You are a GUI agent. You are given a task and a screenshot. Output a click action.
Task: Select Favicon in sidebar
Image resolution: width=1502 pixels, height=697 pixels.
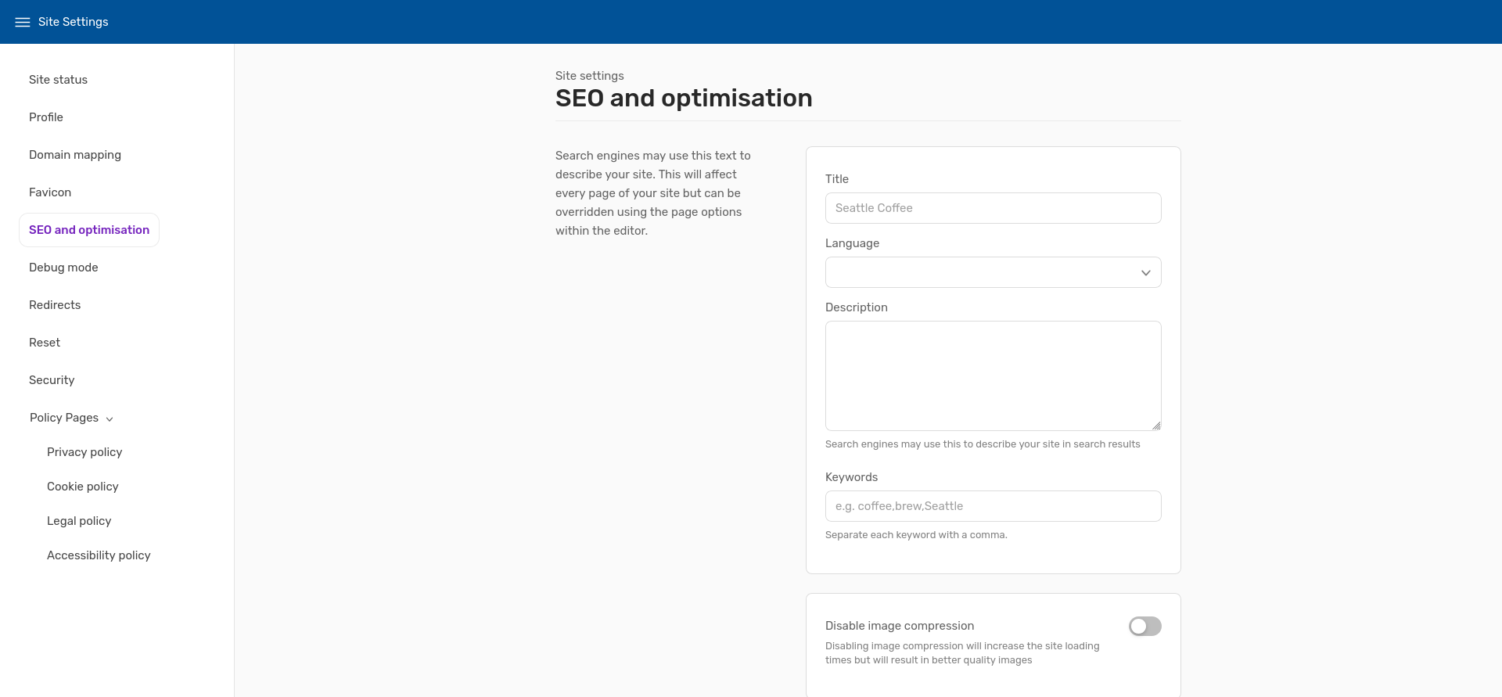pyautogui.click(x=50, y=192)
